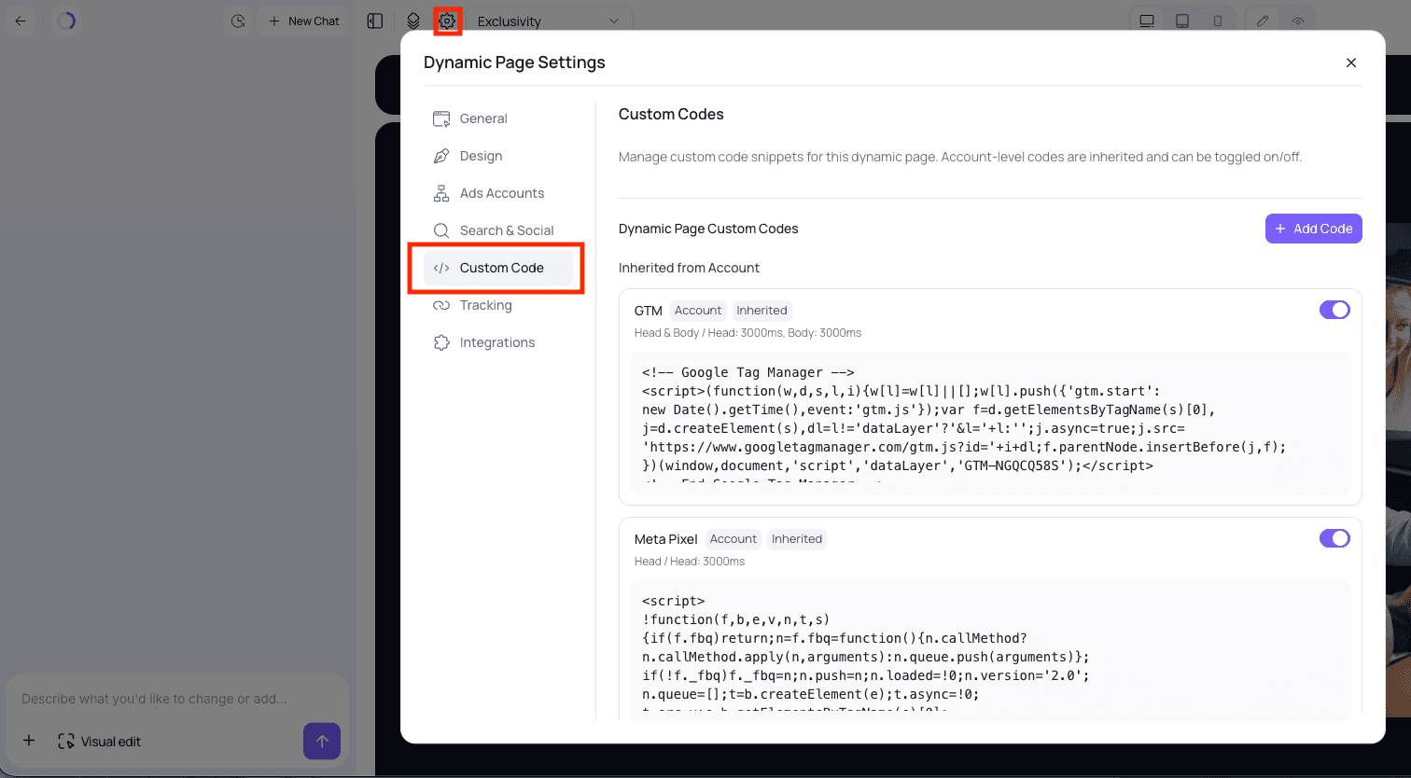The width and height of the screenshot is (1411, 778).
Task: Click the Google Tag Manager code snippet
Action: (x=990, y=424)
